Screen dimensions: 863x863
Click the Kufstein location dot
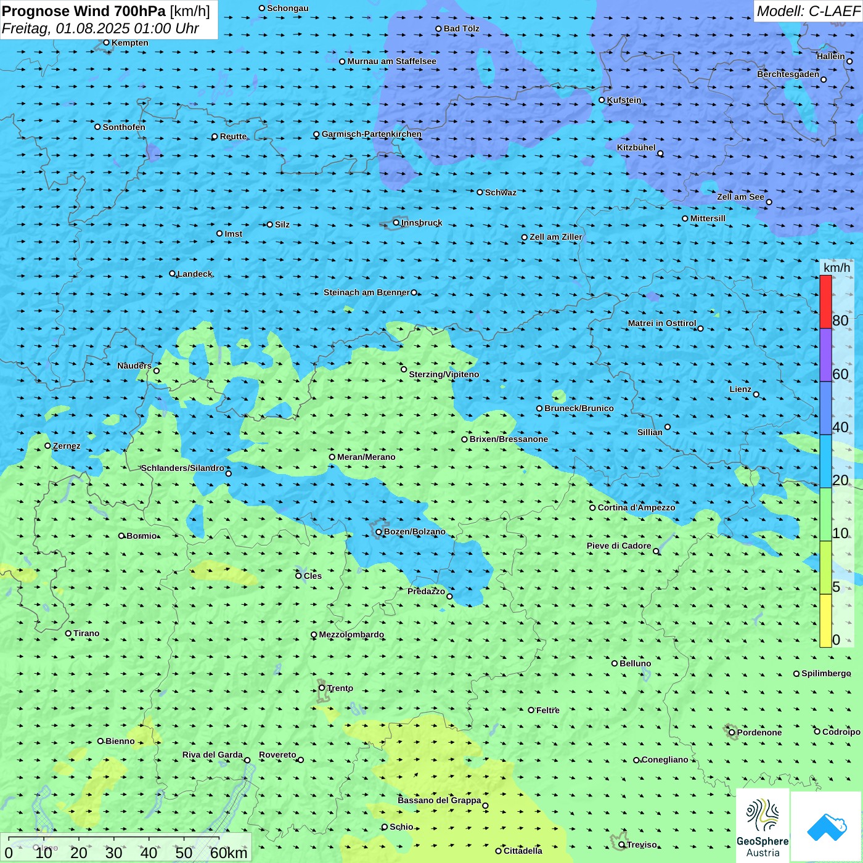click(602, 100)
